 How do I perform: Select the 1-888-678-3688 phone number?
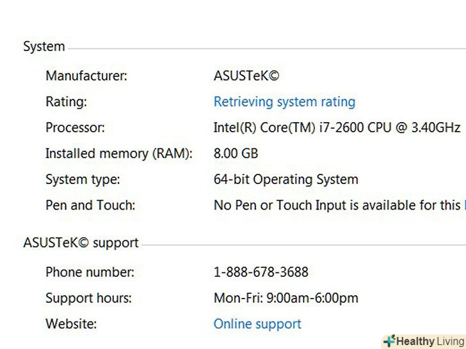coord(261,272)
